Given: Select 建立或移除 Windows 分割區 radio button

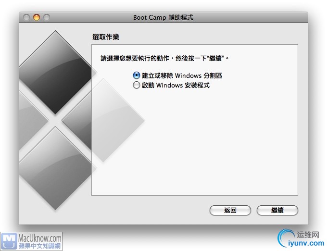Looking at the screenshot, I should [137, 75].
